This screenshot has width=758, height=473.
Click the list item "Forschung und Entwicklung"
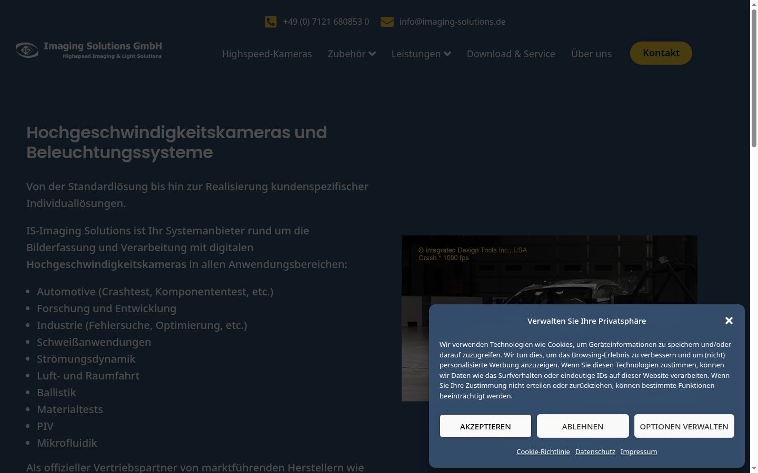pos(107,309)
